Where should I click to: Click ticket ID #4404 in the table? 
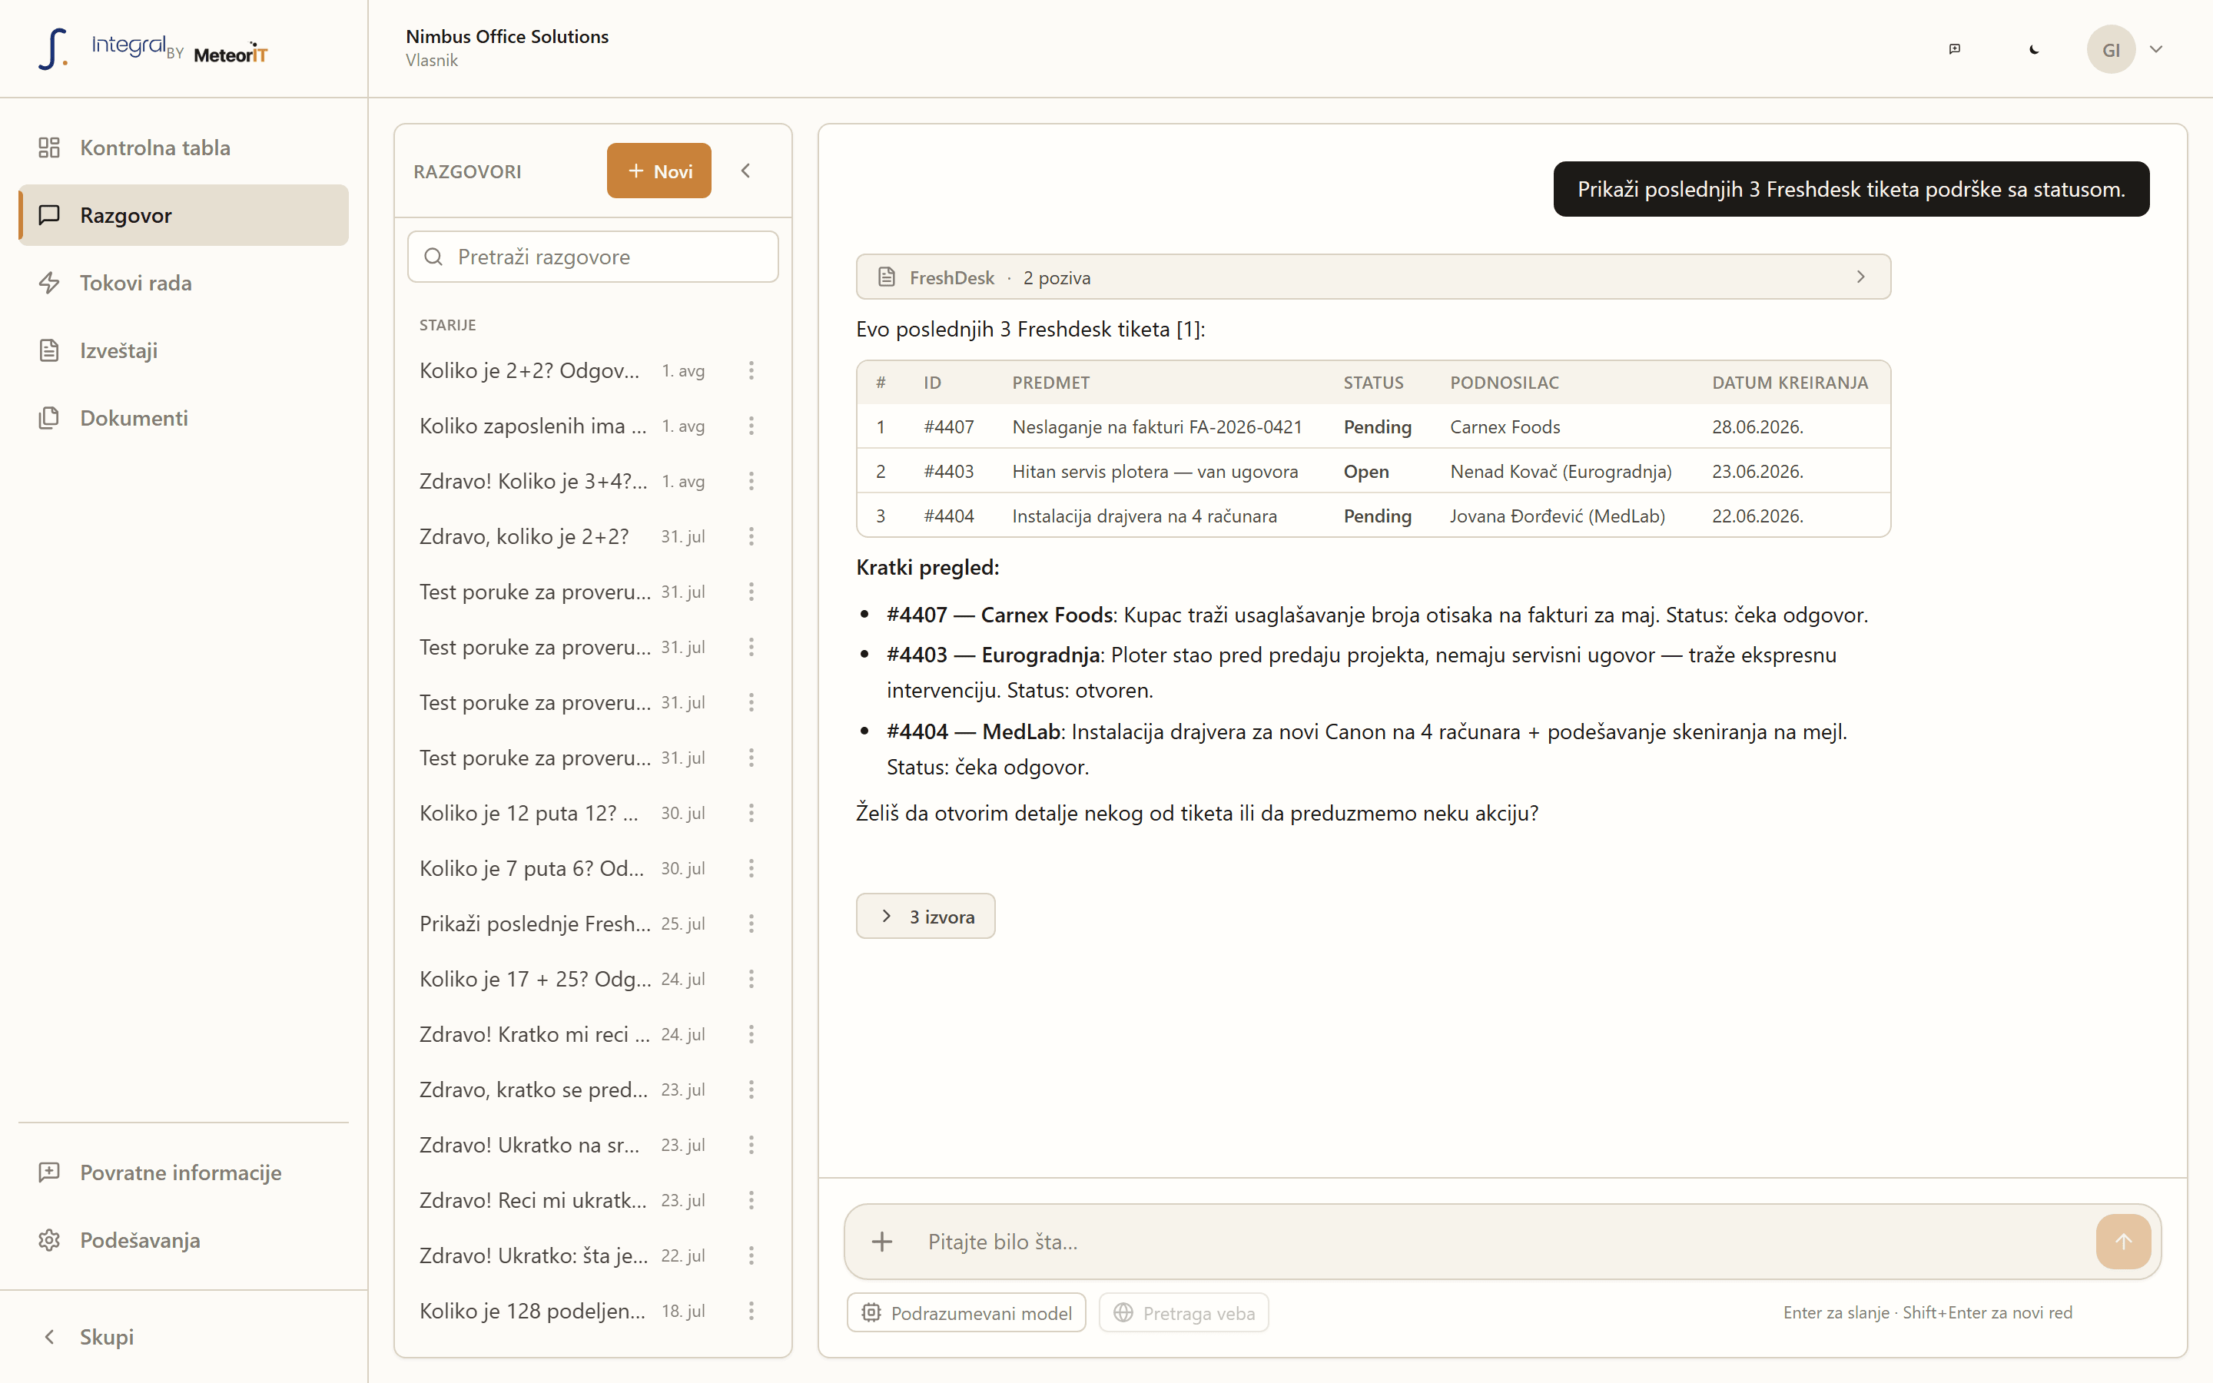click(948, 517)
